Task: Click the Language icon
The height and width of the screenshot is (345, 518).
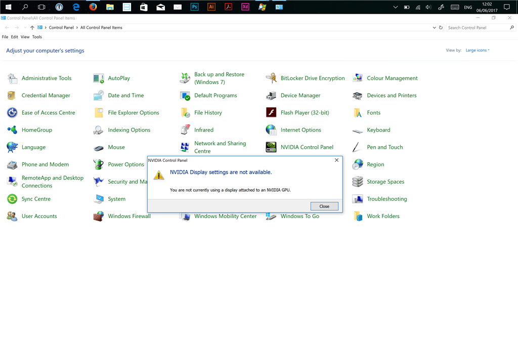Action: point(12,147)
